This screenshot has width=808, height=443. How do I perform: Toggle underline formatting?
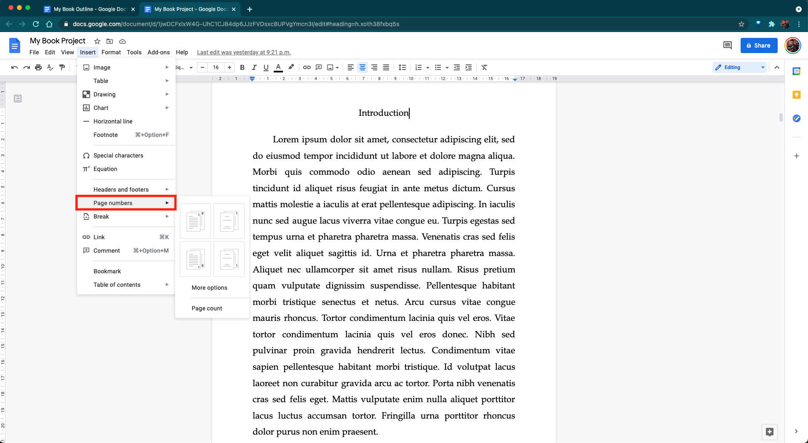[266, 67]
